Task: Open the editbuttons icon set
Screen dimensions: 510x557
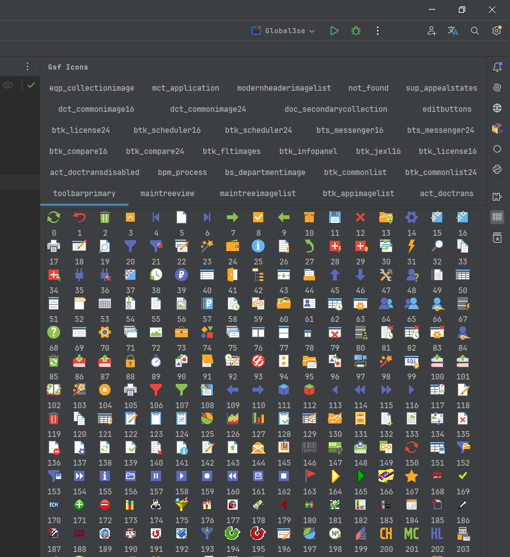Action: click(447, 109)
